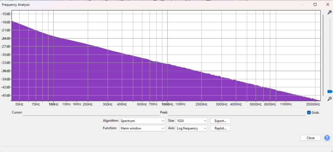
Task: Click the Cursor readout field
Action: 91,113
